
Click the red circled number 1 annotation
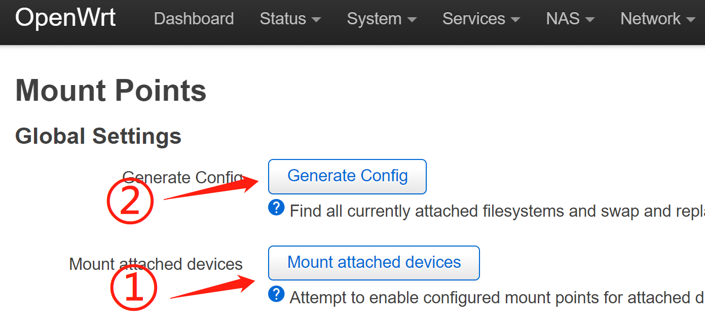click(134, 287)
